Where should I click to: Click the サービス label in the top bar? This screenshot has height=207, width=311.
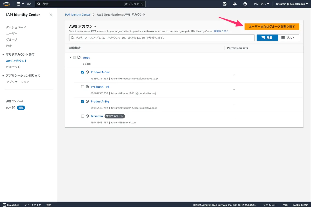(x=27, y=4)
